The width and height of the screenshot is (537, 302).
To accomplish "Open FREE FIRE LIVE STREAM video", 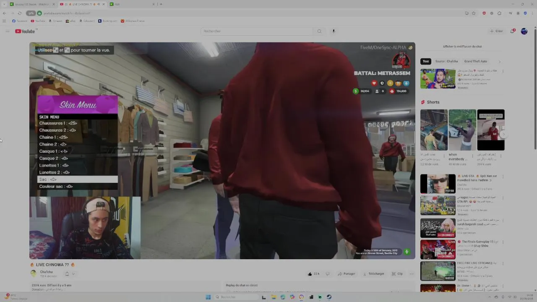I will (438, 271).
